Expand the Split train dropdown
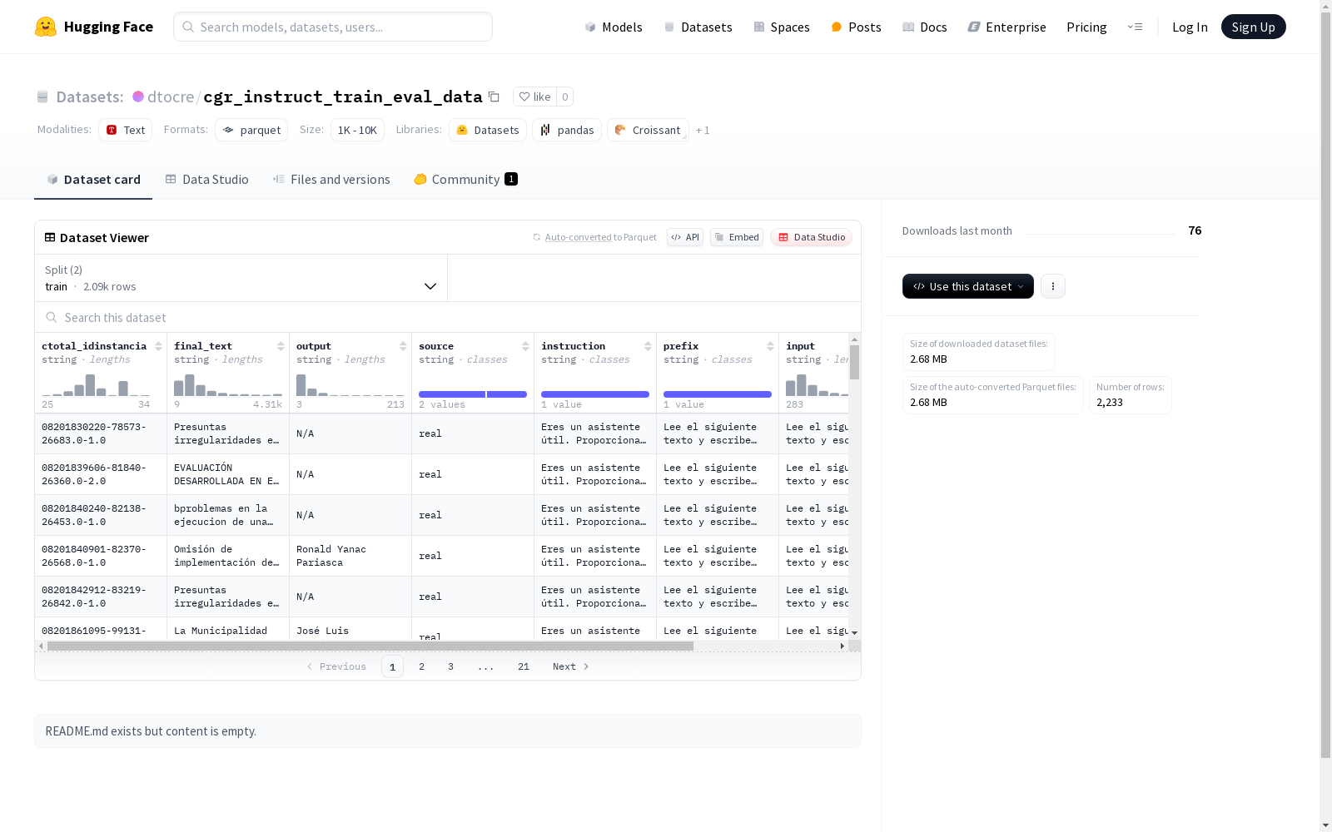 pyautogui.click(x=241, y=278)
